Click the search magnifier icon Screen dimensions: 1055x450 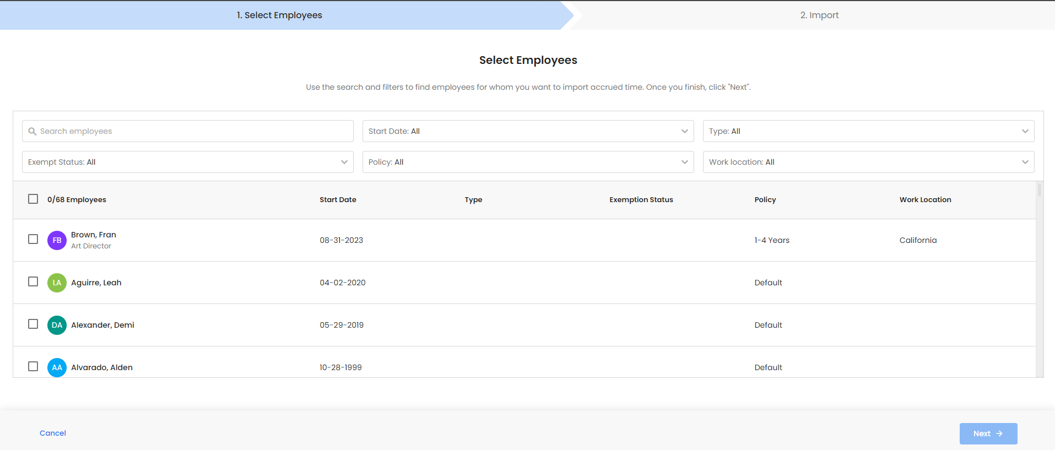(x=33, y=131)
